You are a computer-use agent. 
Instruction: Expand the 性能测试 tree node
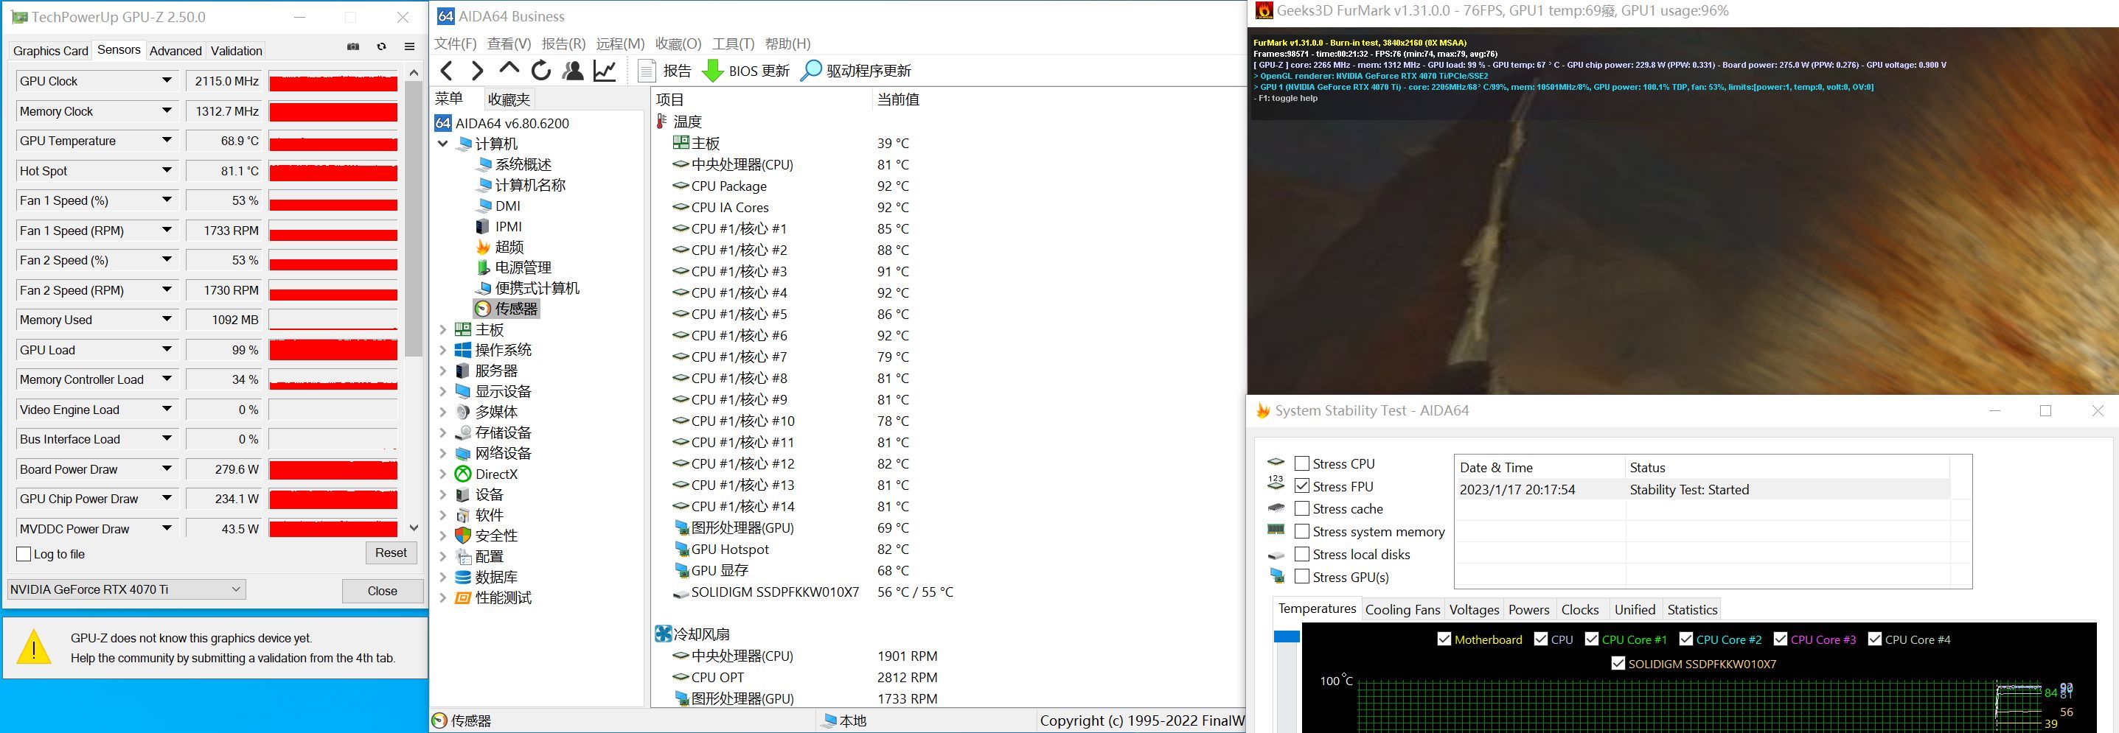pos(442,597)
